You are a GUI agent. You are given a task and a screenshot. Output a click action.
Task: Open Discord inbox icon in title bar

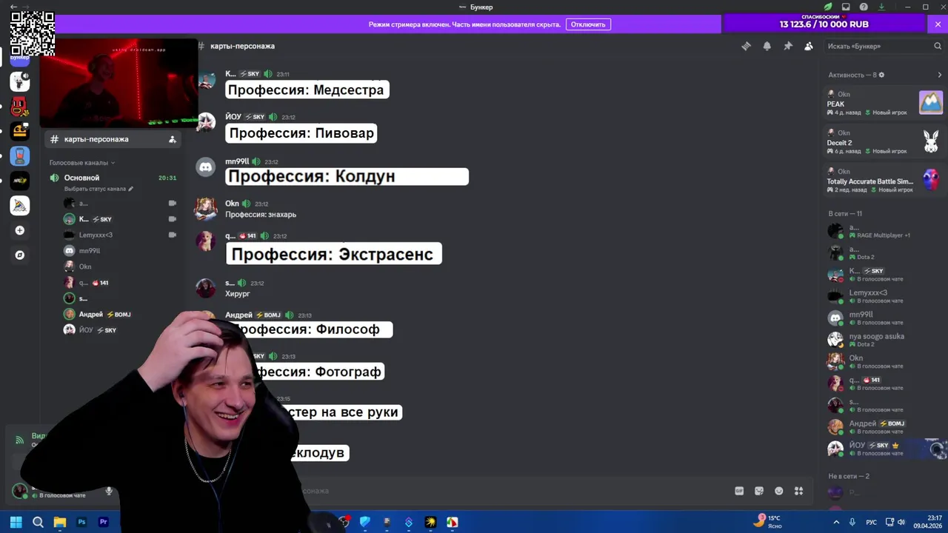pos(846,7)
